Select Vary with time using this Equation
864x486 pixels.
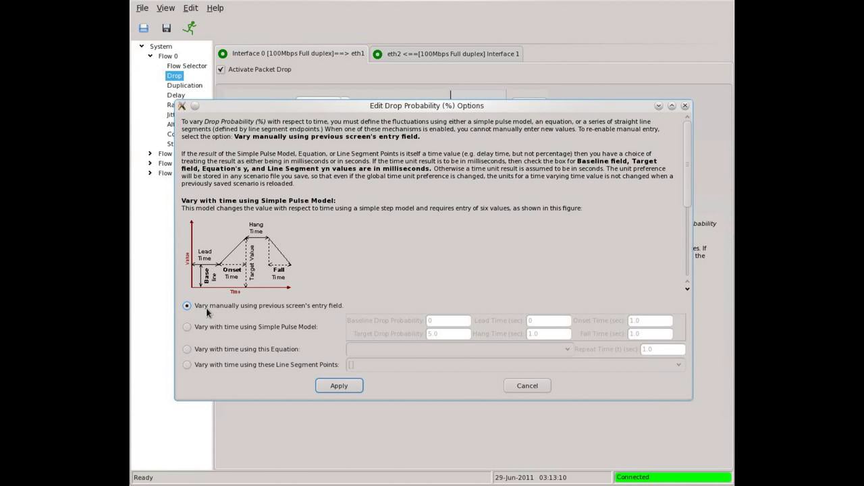coord(187,349)
